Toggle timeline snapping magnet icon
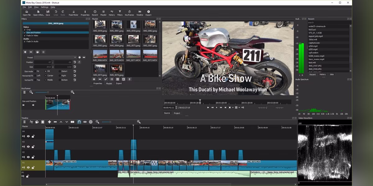The height and width of the screenshot is (186, 373). [79, 122]
